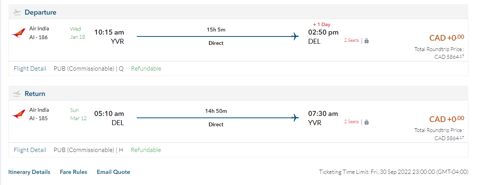Open the Itinerary Details link

click(29, 172)
